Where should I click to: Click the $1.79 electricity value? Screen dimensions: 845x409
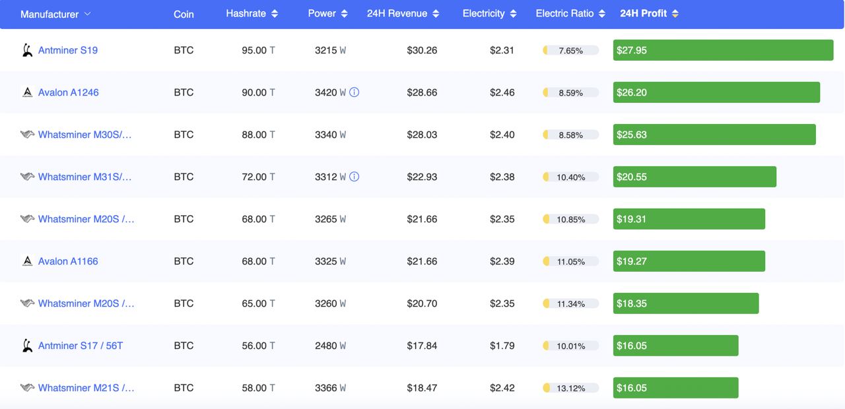tap(502, 346)
